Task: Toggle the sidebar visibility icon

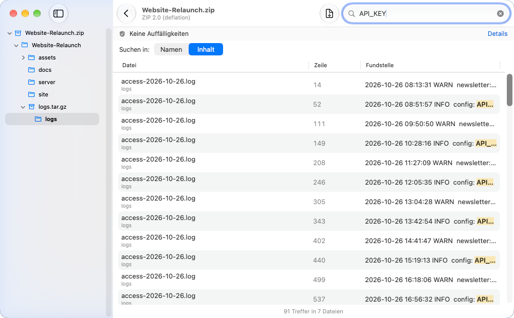Action: (59, 13)
